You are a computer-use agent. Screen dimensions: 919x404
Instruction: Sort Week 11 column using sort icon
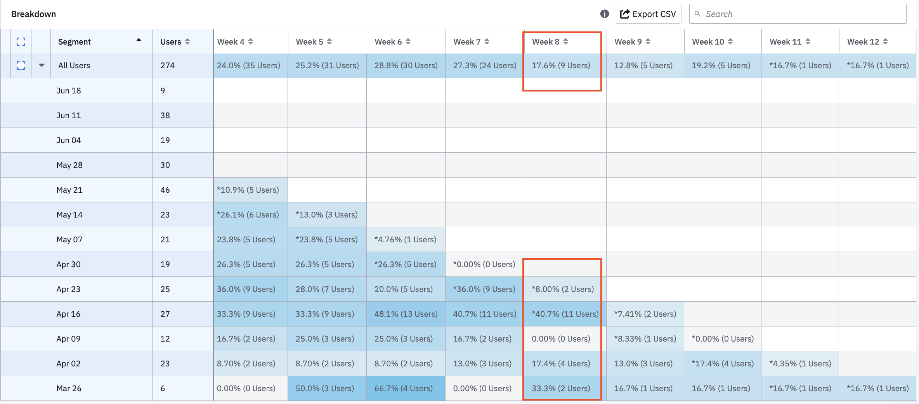click(808, 41)
